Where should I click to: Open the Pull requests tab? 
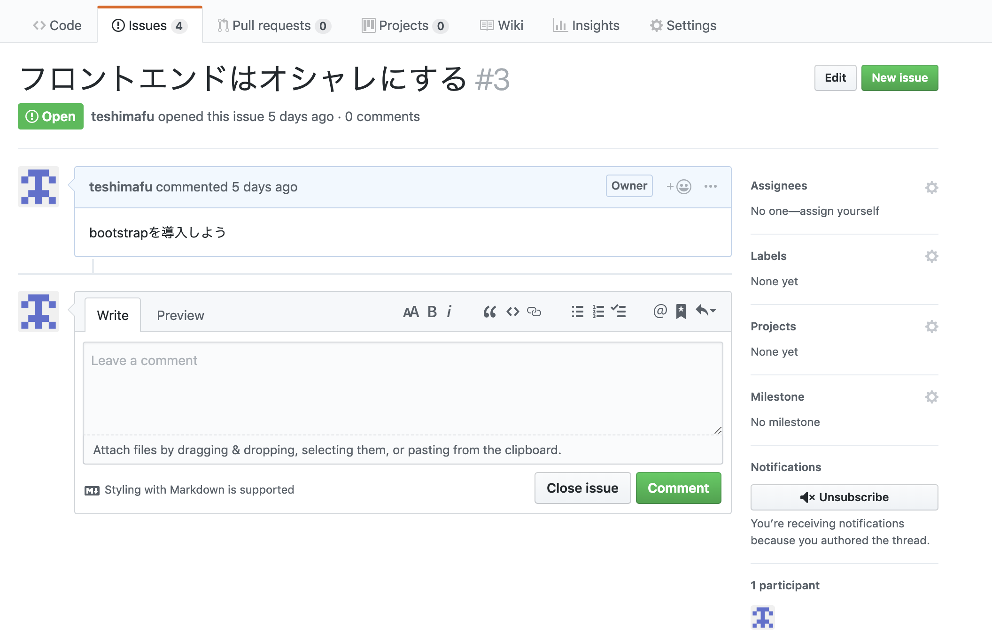tap(273, 25)
